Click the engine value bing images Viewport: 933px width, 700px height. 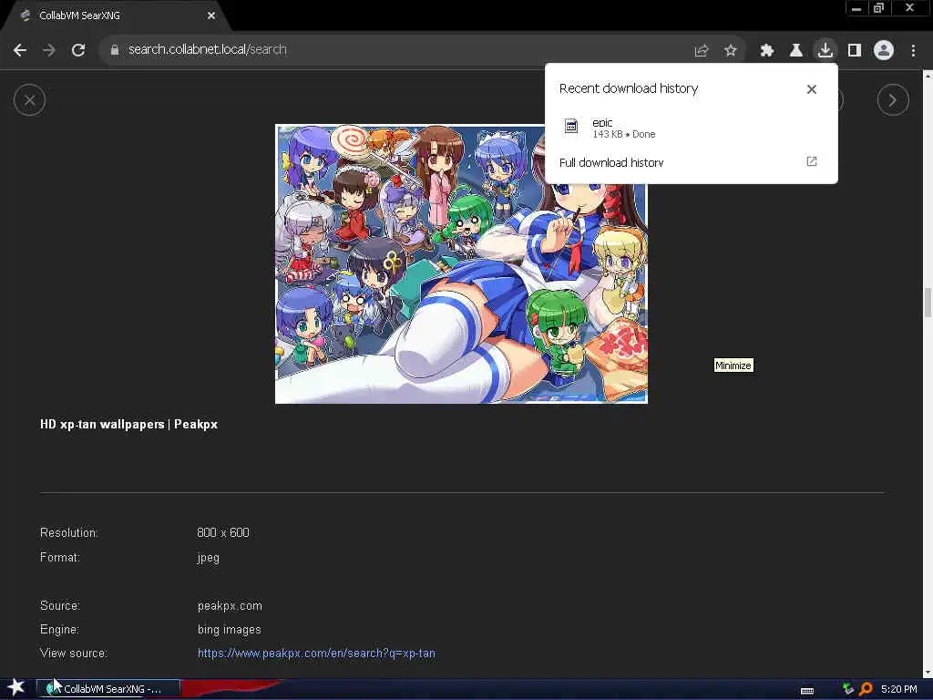coord(229,629)
